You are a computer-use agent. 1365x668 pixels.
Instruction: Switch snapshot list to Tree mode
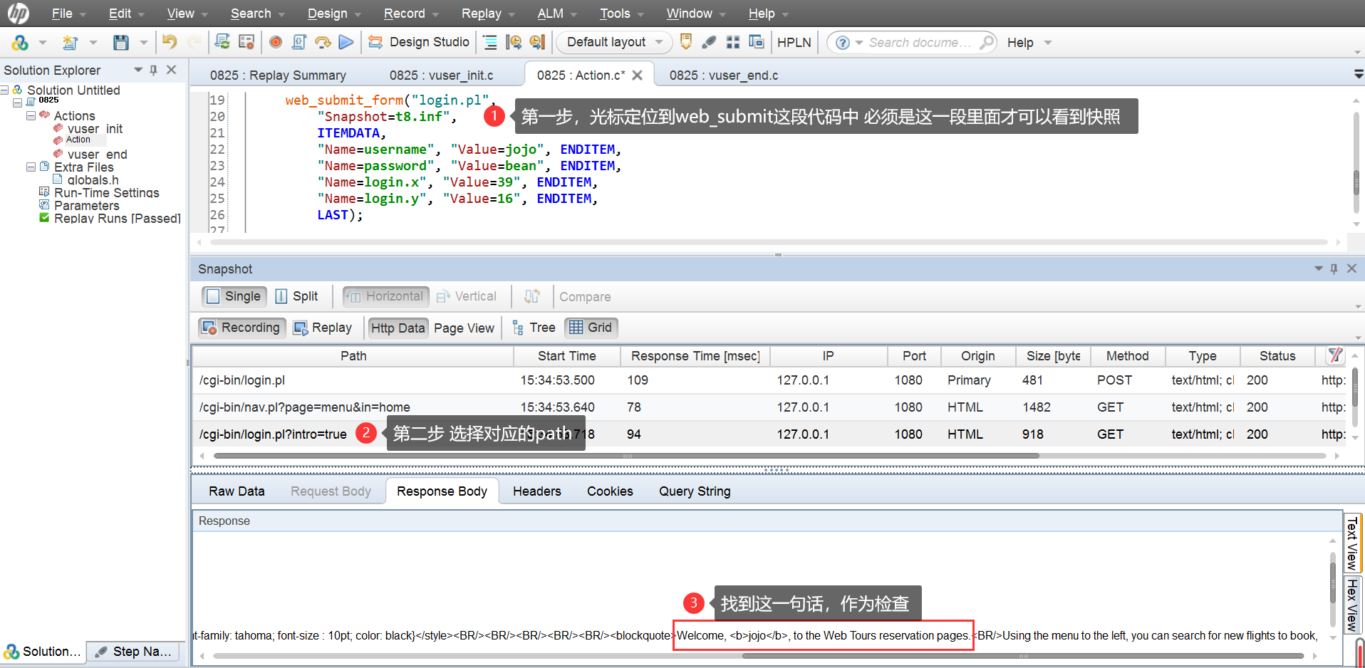(x=534, y=328)
